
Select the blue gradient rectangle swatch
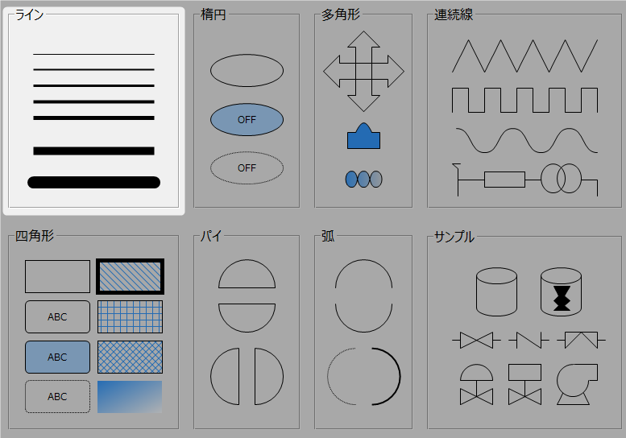tap(130, 397)
